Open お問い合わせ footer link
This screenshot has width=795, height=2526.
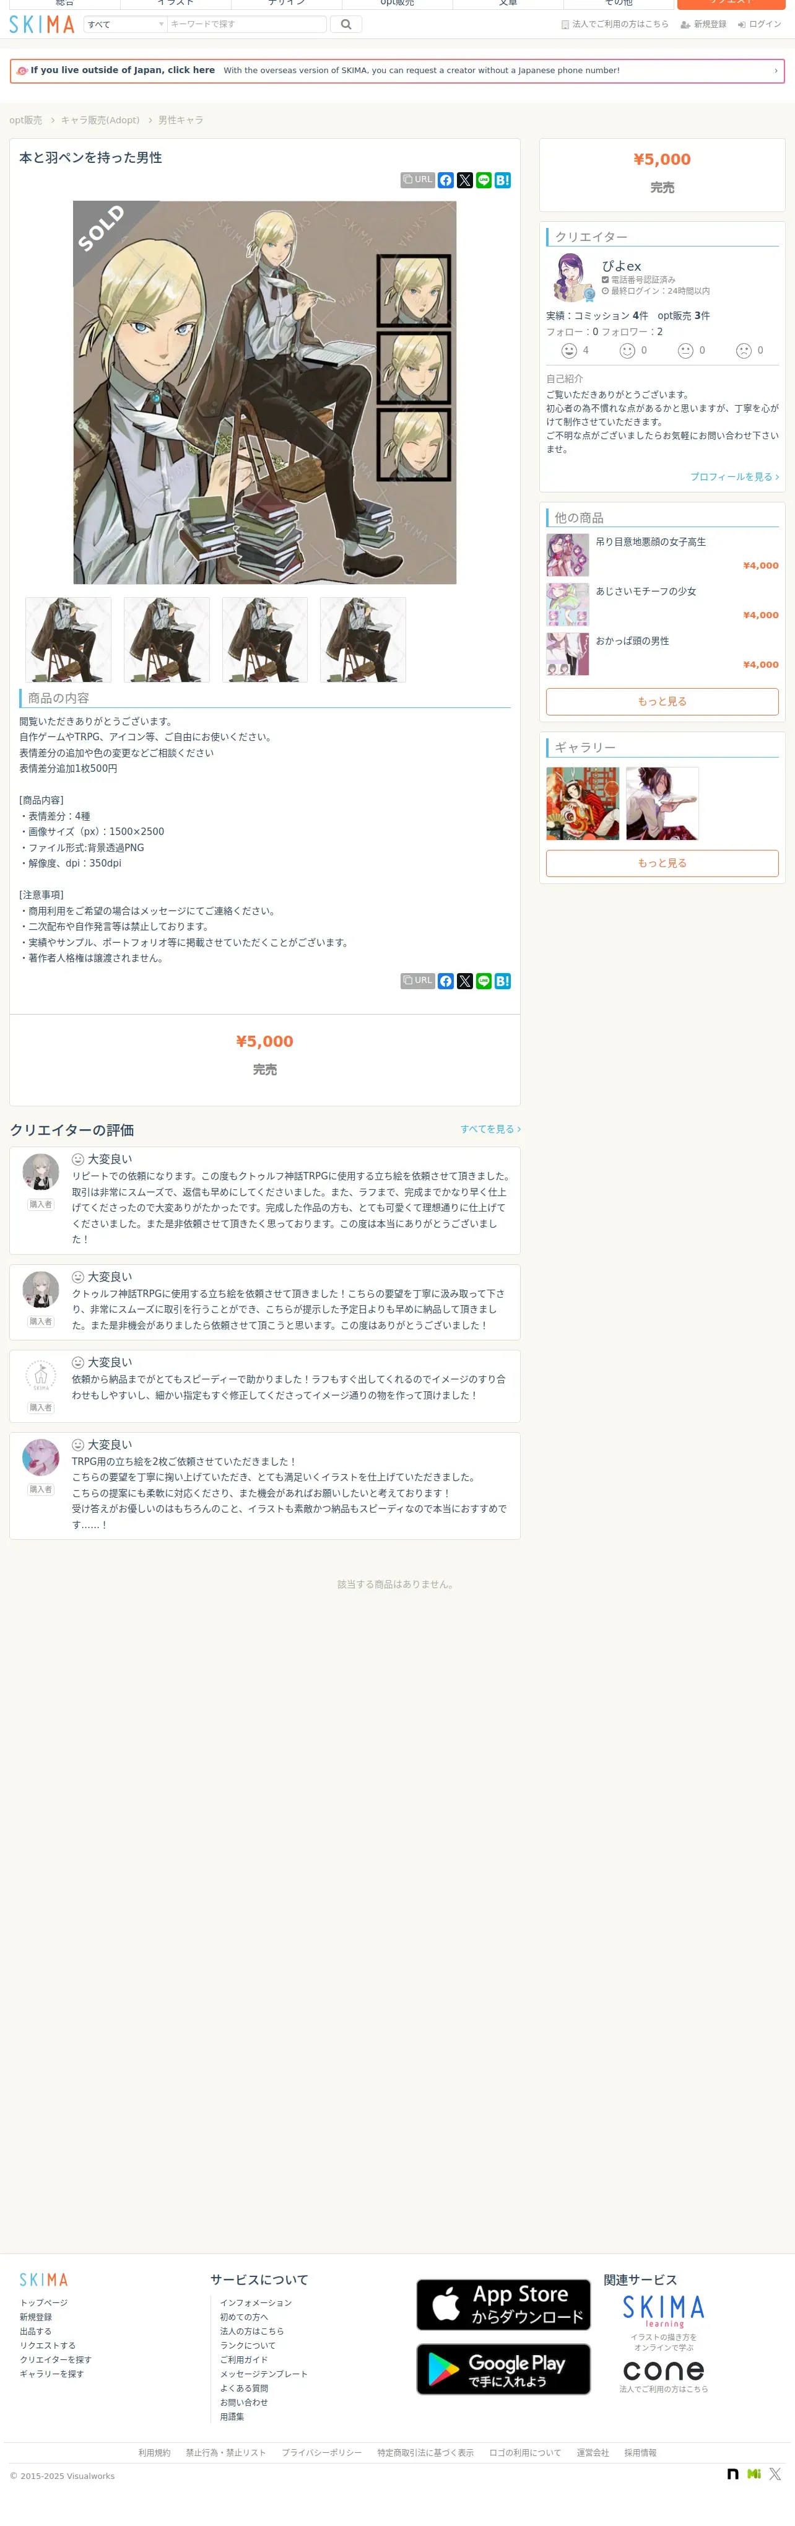[x=244, y=2403]
